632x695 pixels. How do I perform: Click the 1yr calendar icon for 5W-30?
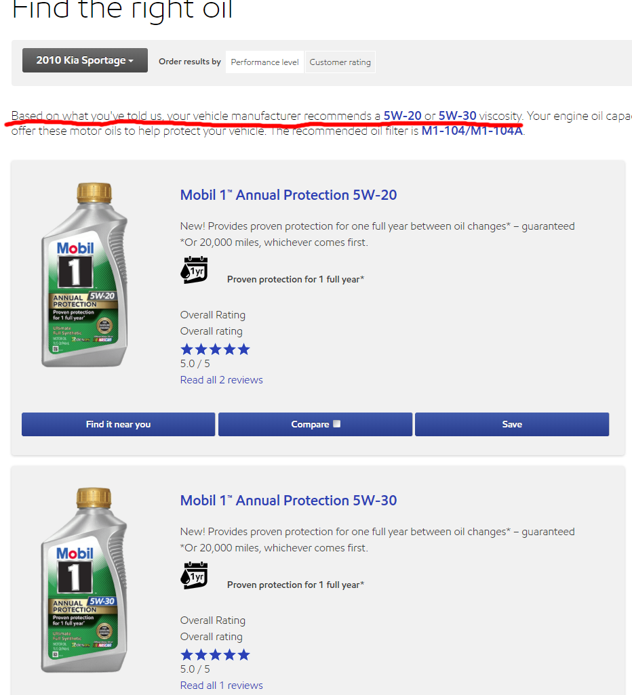[x=194, y=575]
